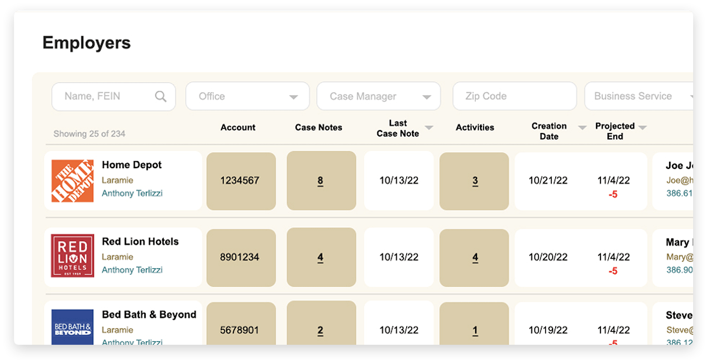
Task: View Home Depot's 3 activities
Action: (475, 181)
